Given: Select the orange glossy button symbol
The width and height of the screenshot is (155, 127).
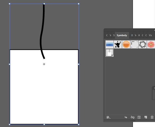Looking at the screenshot, I should tap(126, 44).
